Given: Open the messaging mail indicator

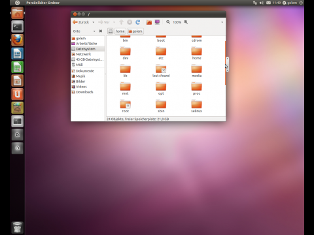Looking at the screenshot, I should 268,3.
